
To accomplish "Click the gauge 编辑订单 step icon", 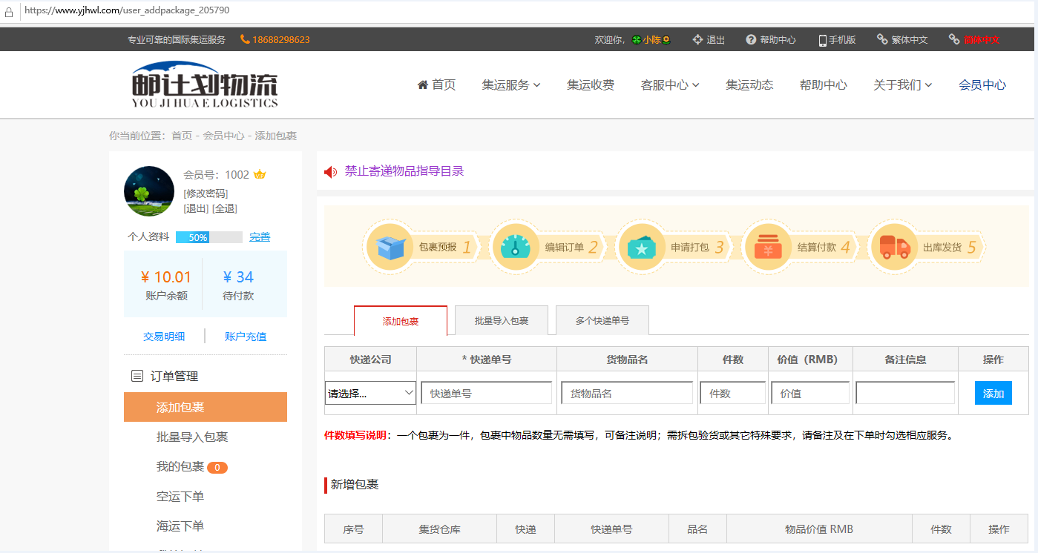I will [x=515, y=247].
